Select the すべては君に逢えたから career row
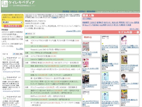This screenshot has height=107, width=142. [x=53, y=104]
